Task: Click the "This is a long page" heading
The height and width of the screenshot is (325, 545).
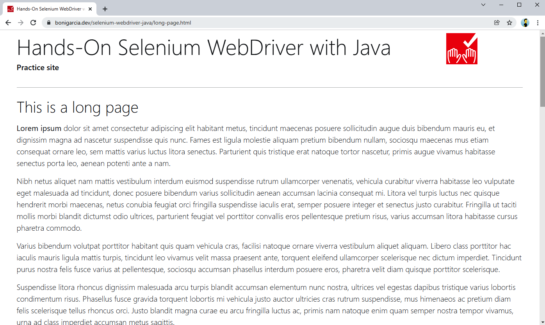Action: pyautogui.click(x=77, y=108)
